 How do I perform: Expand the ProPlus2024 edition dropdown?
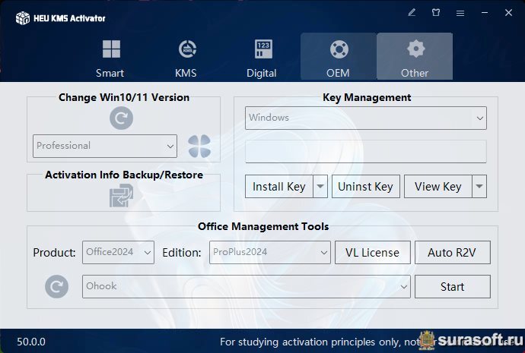pyautogui.click(x=270, y=253)
